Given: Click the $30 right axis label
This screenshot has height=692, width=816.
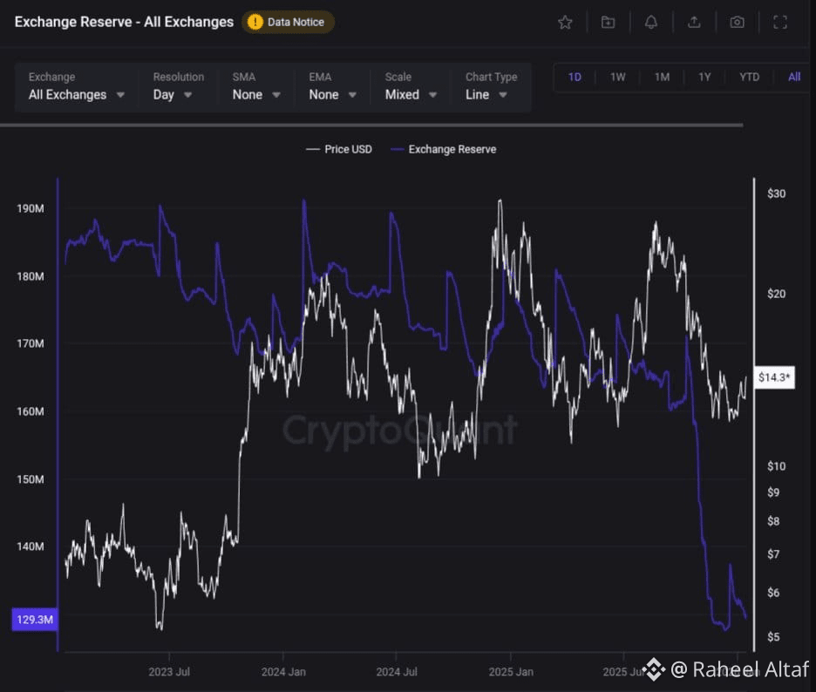Looking at the screenshot, I should [x=777, y=193].
